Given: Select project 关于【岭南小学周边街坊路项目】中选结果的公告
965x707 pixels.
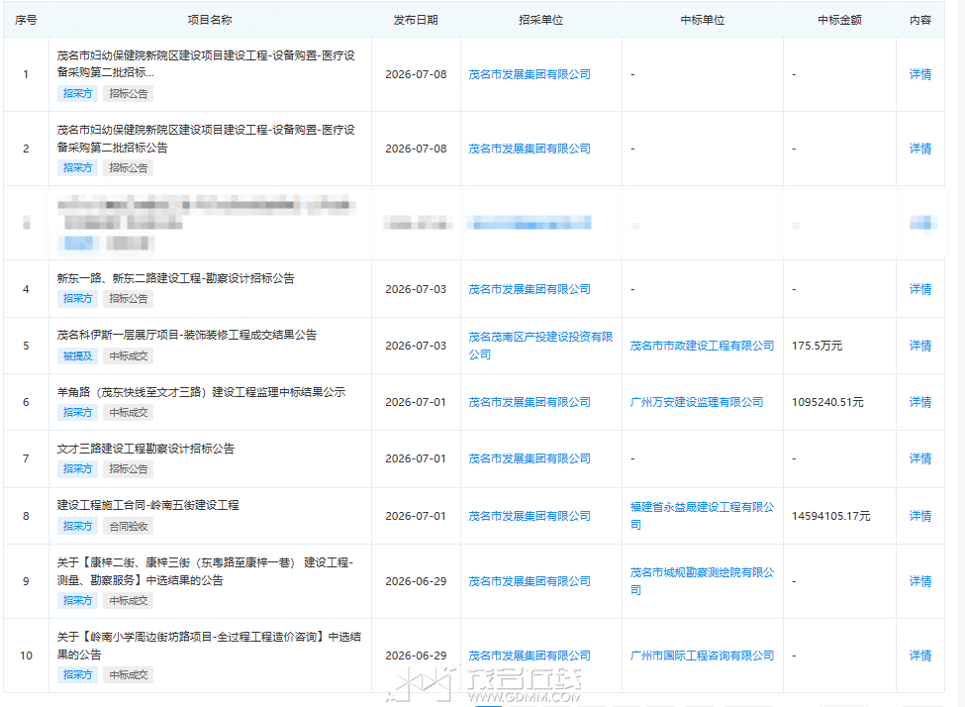Looking at the screenshot, I should (209, 646).
